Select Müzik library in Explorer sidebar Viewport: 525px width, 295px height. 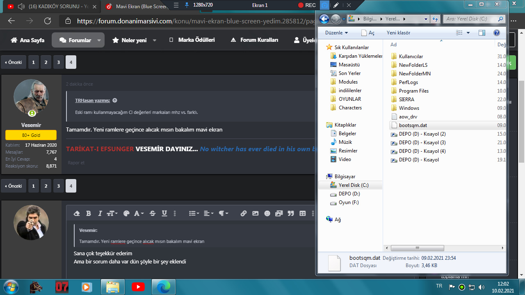341,142
